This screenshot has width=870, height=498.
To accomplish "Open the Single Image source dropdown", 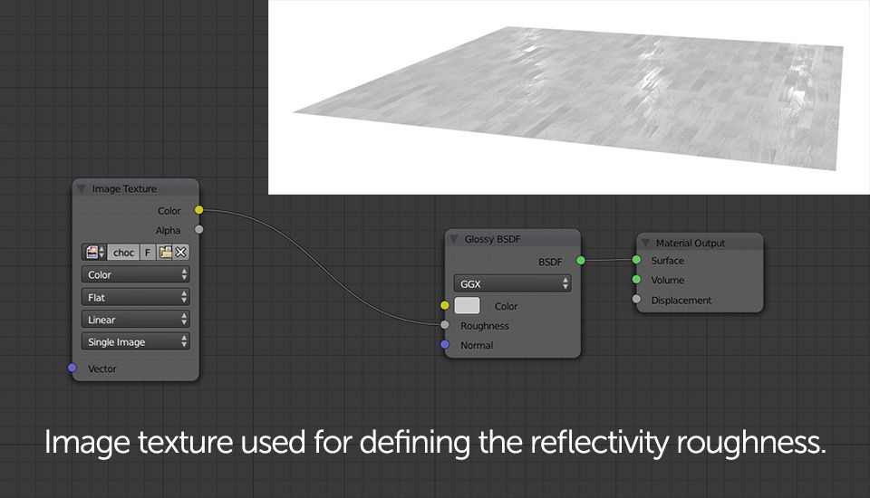I will [135, 341].
